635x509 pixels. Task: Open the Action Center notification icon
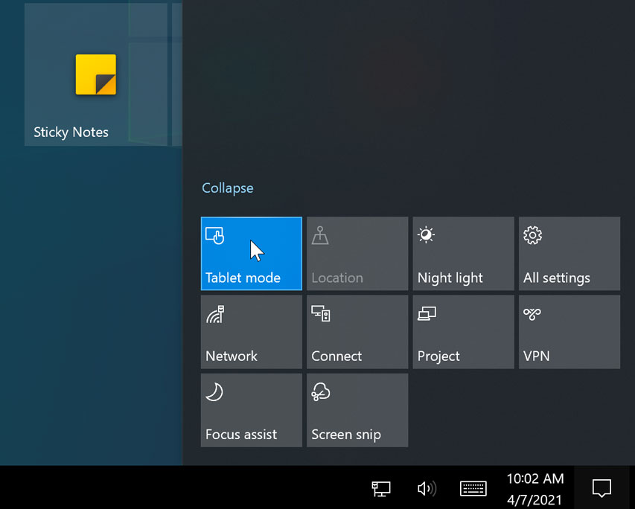[602, 489]
